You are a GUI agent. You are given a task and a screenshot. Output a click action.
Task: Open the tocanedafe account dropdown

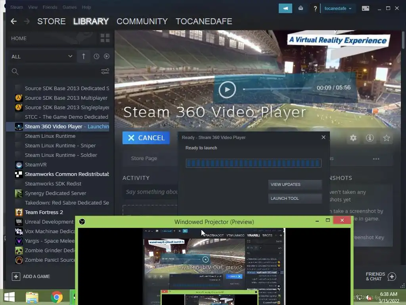click(x=338, y=8)
